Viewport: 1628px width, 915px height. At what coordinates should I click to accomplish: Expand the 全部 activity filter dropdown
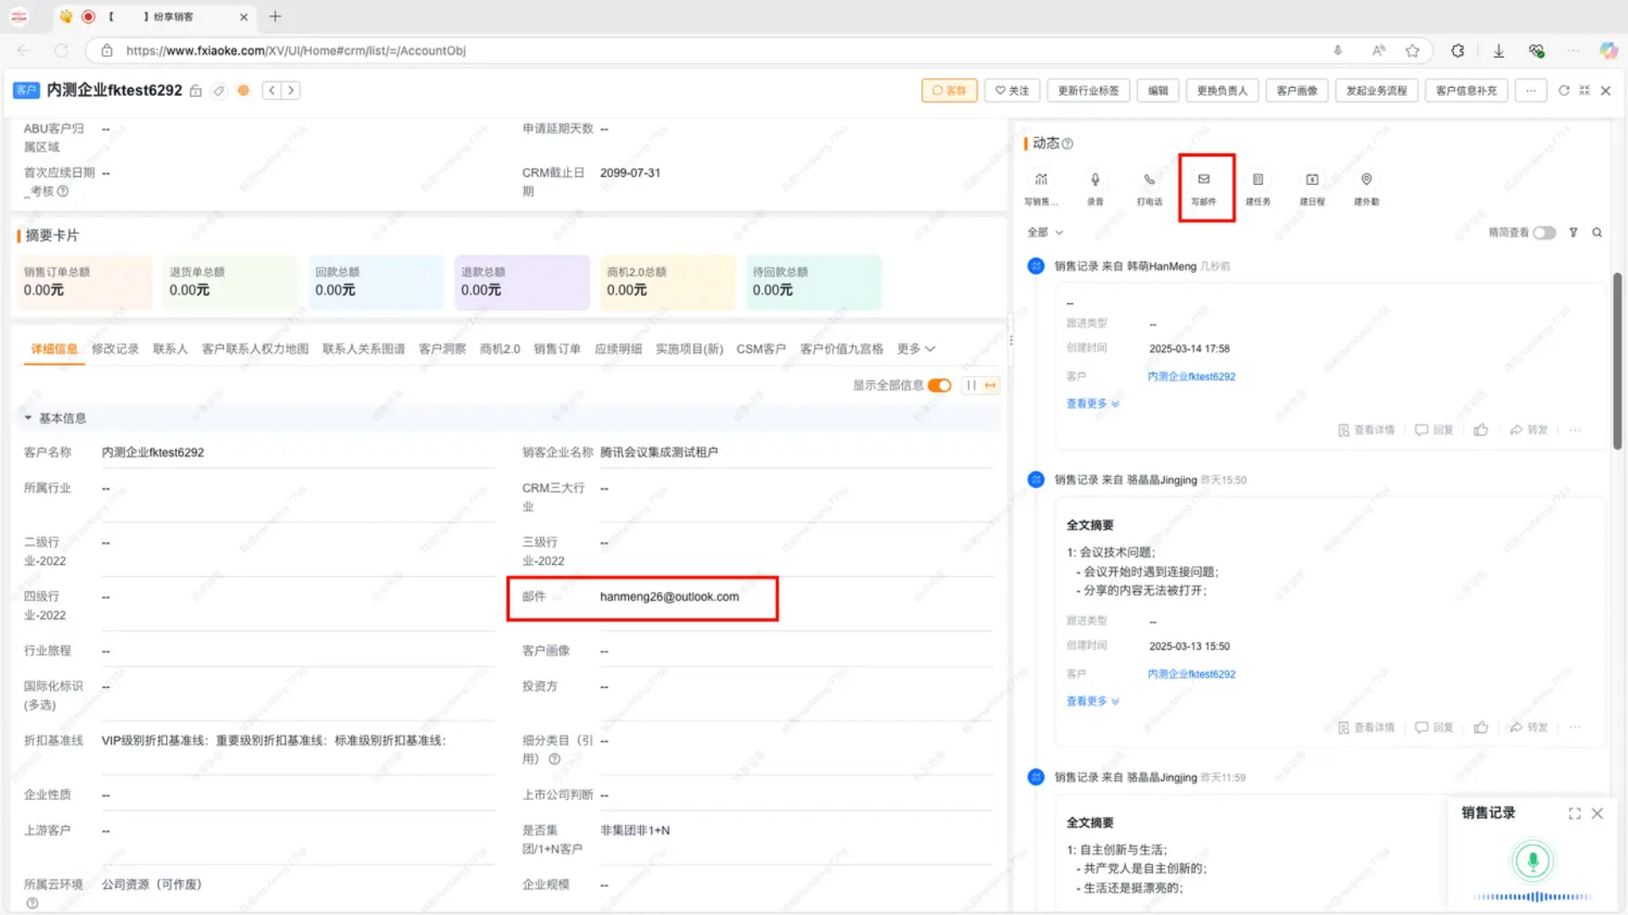point(1045,232)
